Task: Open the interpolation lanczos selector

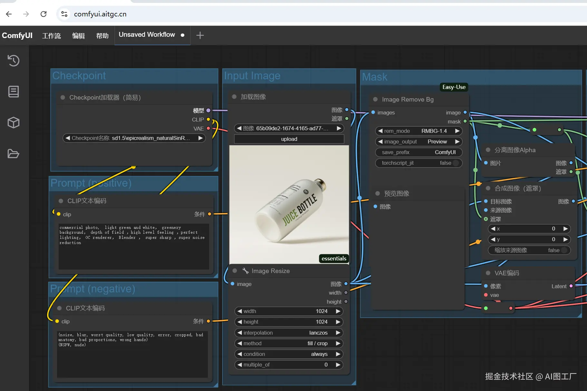Action: click(x=289, y=333)
